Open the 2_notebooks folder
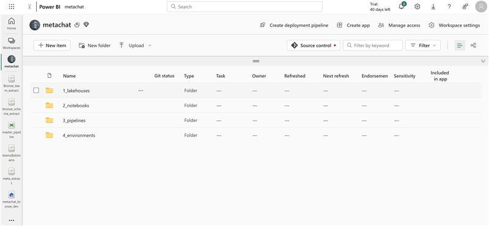 coord(76,105)
